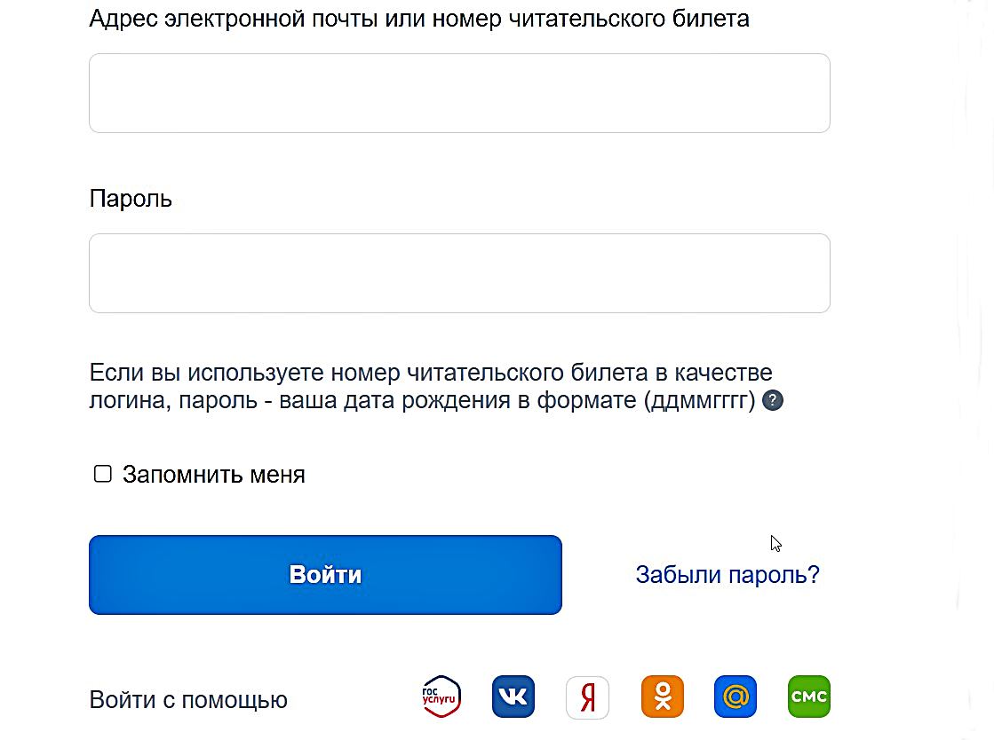Screen dimensions: 994x740
Task: Click the Адрес электронной почты label
Action: click(419, 19)
